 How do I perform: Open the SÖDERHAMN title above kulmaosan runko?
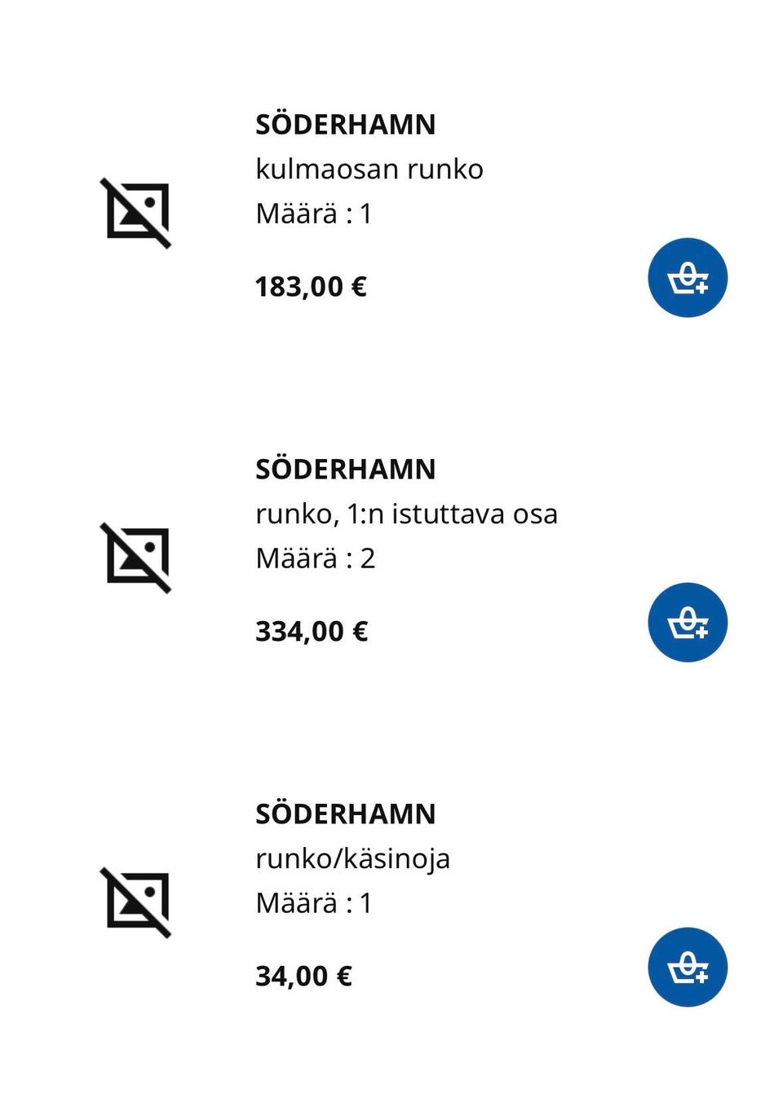click(x=345, y=125)
